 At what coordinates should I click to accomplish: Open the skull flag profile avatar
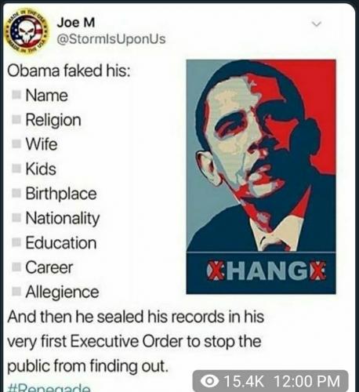[x=27, y=32]
